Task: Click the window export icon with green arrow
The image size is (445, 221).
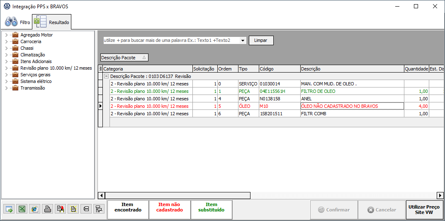Action: pos(9,209)
